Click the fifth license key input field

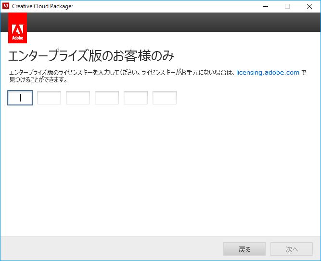click(x=136, y=98)
